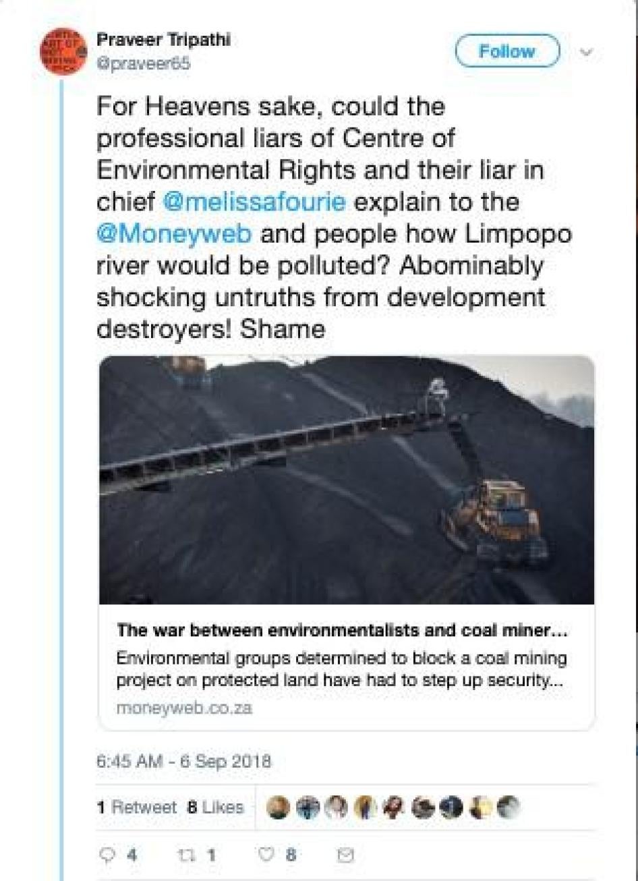Viewport: 638px width, 881px height.
Task: Expand the caret next to the Follow button
Action: [587, 51]
